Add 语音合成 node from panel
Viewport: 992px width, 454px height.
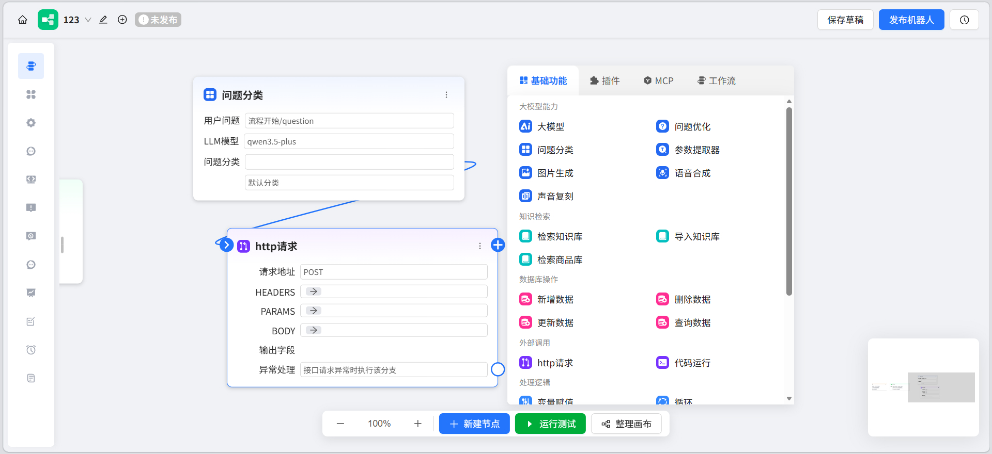pos(683,173)
